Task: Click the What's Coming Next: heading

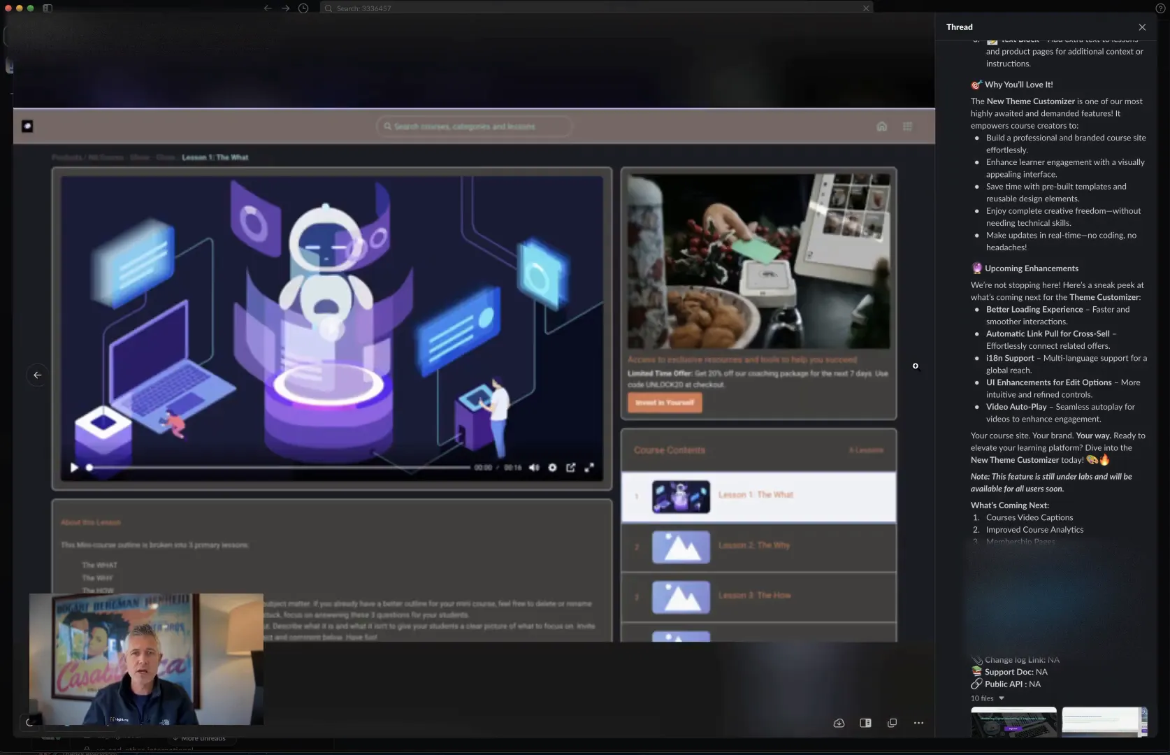Action: 1010,505
